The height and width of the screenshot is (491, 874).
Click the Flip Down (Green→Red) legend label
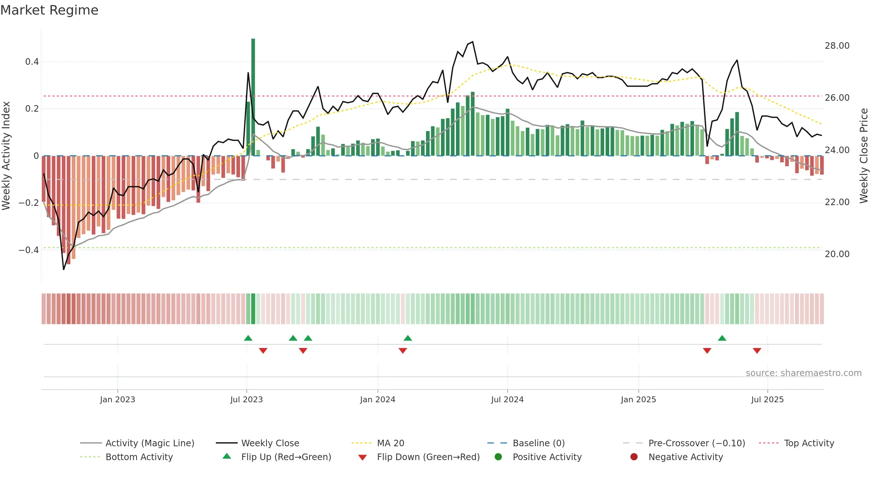click(x=428, y=457)
